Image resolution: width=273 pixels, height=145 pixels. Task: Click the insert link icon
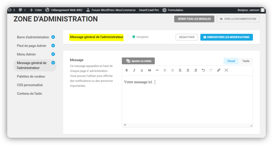[x=219, y=70]
